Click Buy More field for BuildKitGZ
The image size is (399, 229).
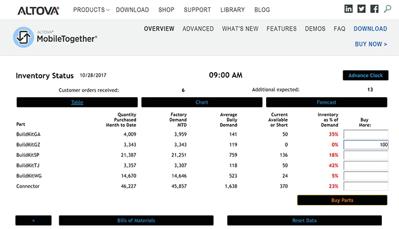click(x=365, y=145)
